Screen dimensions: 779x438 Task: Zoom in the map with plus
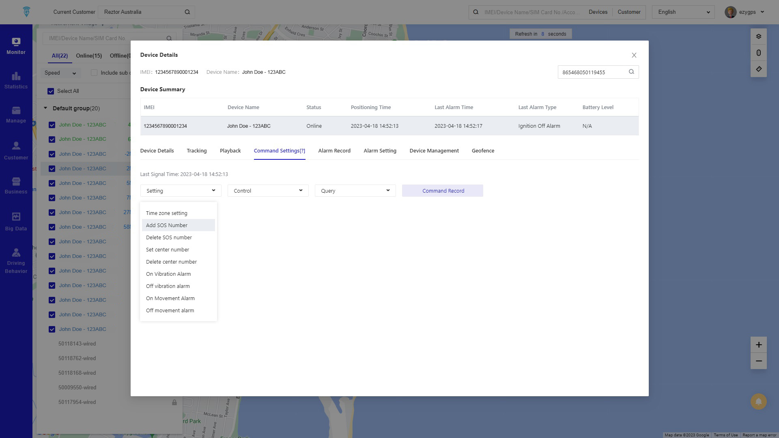758,345
